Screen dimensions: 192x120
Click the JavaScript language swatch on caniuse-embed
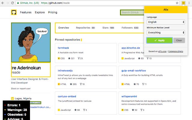coord(59,110)
